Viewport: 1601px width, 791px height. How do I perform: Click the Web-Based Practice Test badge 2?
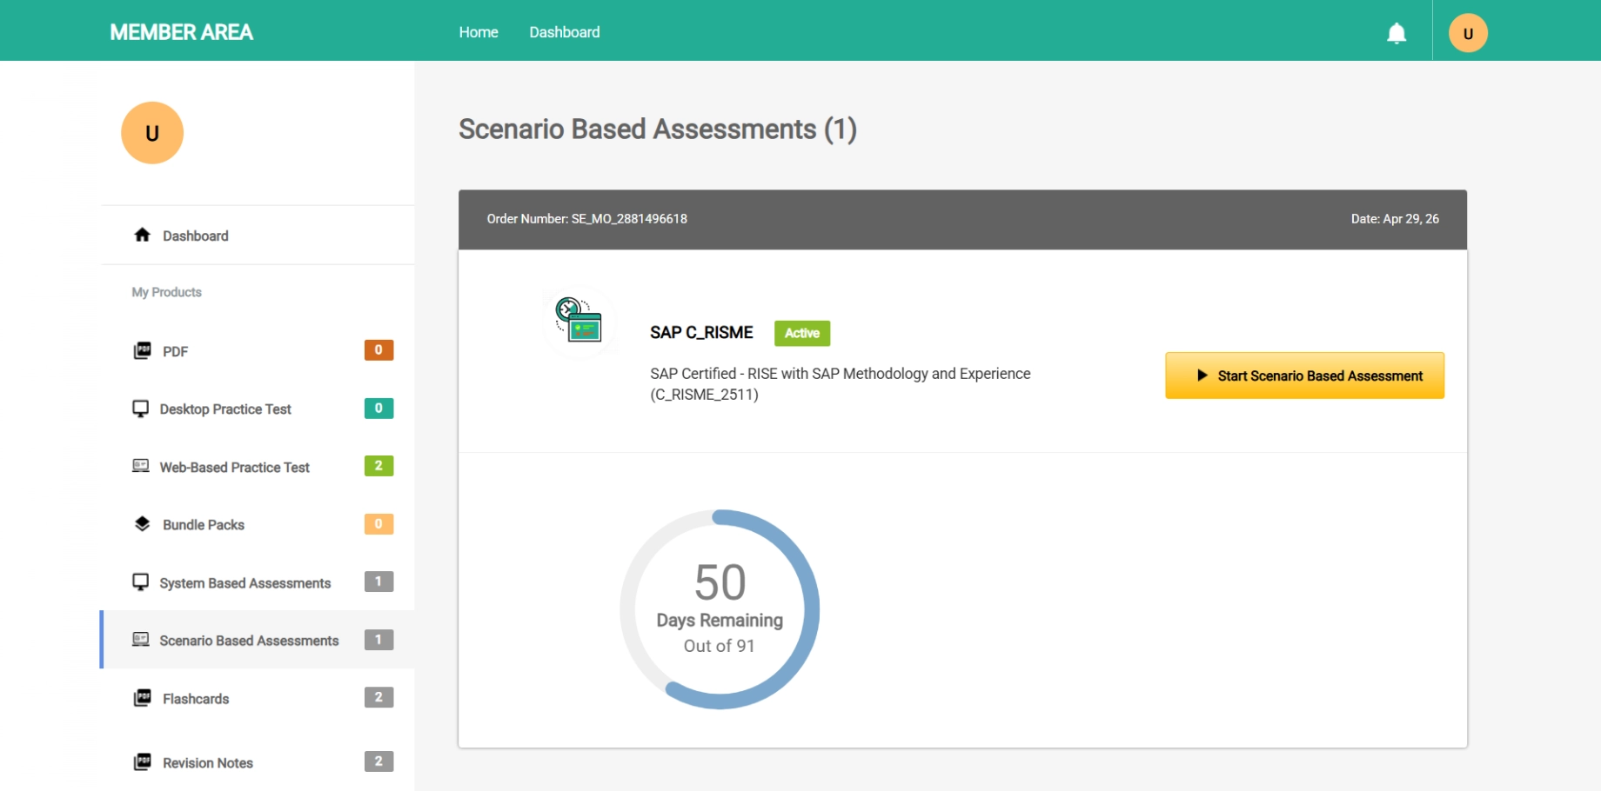378,466
